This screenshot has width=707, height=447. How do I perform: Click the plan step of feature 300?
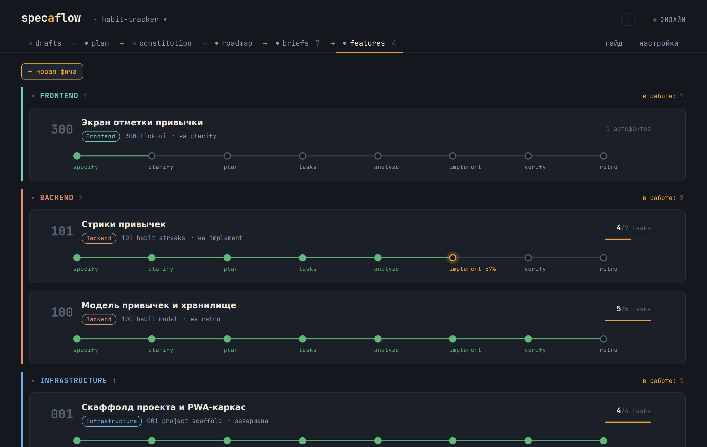(227, 156)
